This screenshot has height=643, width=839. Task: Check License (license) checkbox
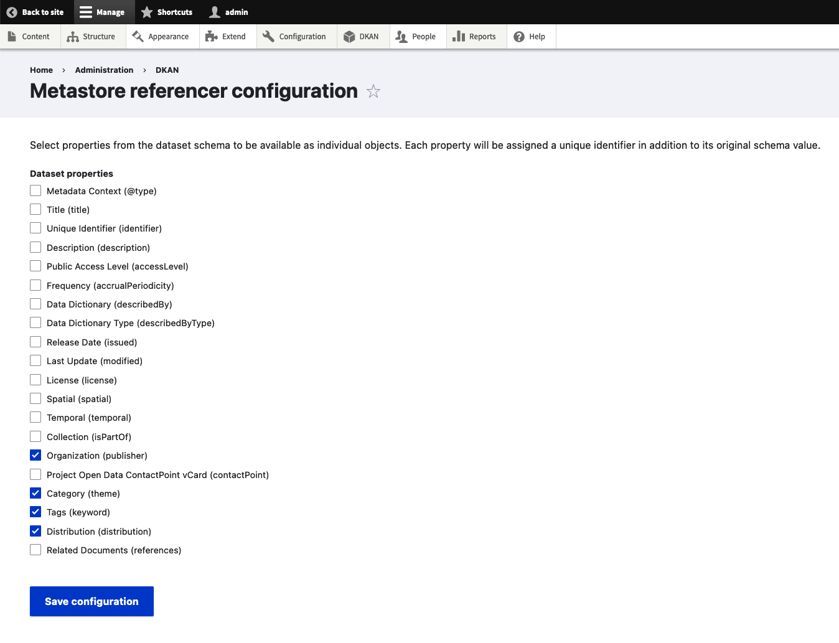coord(35,380)
